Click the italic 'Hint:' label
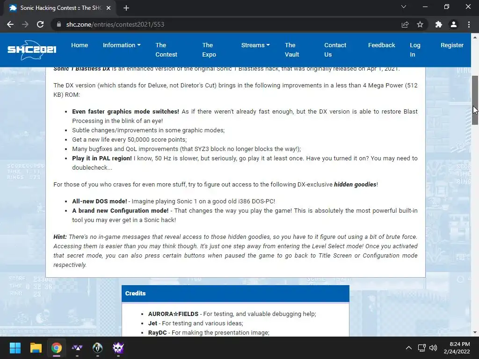Image resolution: width=479 pixels, height=359 pixels. point(60,237)
